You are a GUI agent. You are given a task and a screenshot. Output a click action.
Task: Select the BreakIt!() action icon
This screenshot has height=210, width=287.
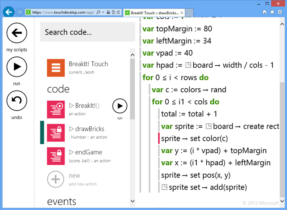tap(56, 109)
